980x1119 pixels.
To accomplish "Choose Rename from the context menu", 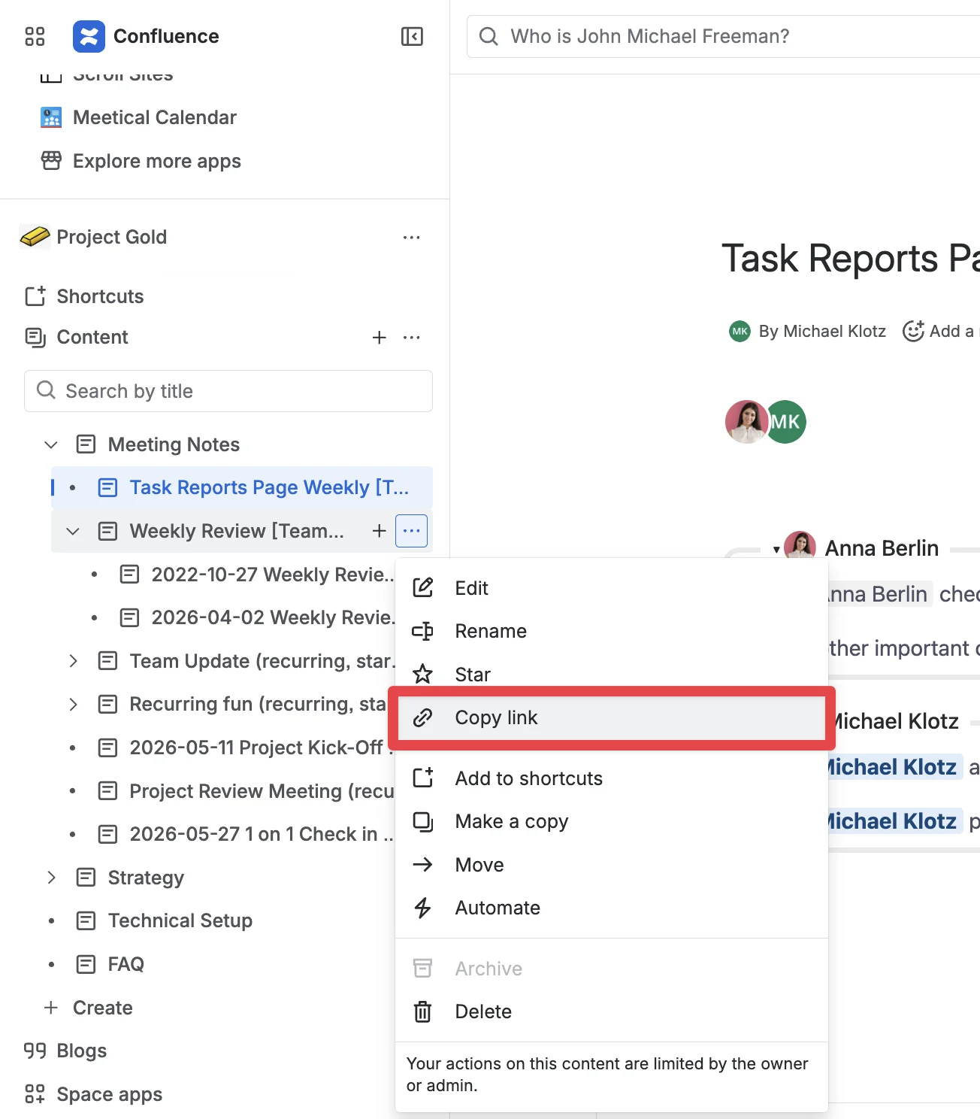I will coord(611,631).
